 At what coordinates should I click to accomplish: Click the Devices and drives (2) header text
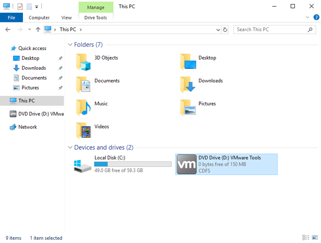[x=104, y=148]
